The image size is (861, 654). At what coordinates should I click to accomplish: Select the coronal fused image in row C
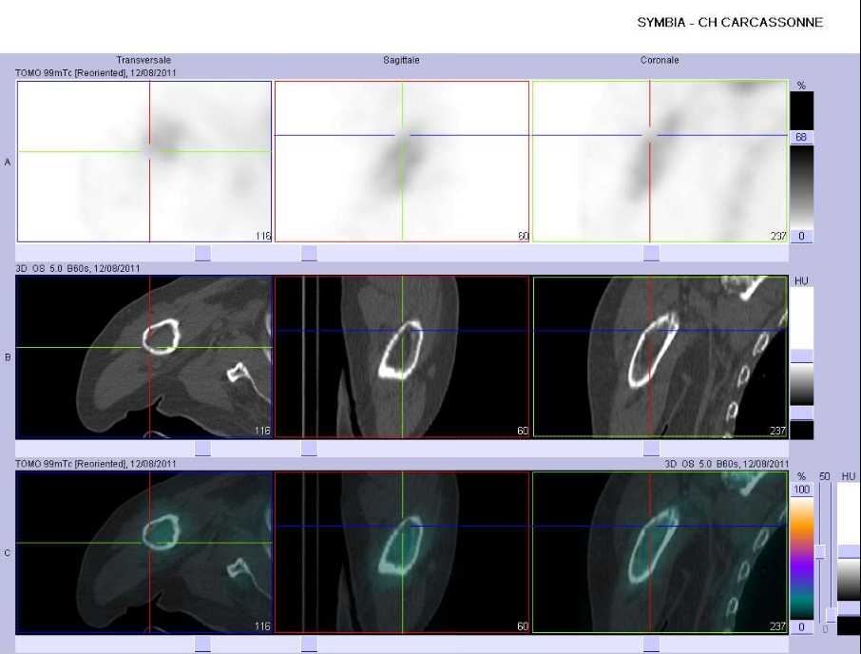[660, 552]
